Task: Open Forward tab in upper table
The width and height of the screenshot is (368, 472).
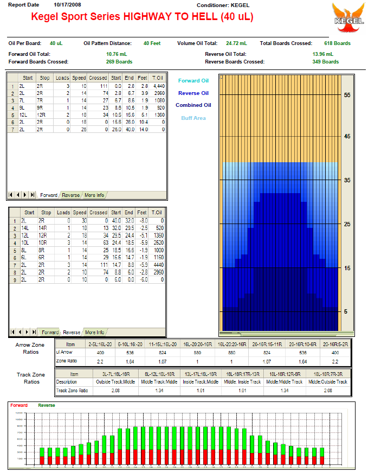Action: tap(48, 195)
